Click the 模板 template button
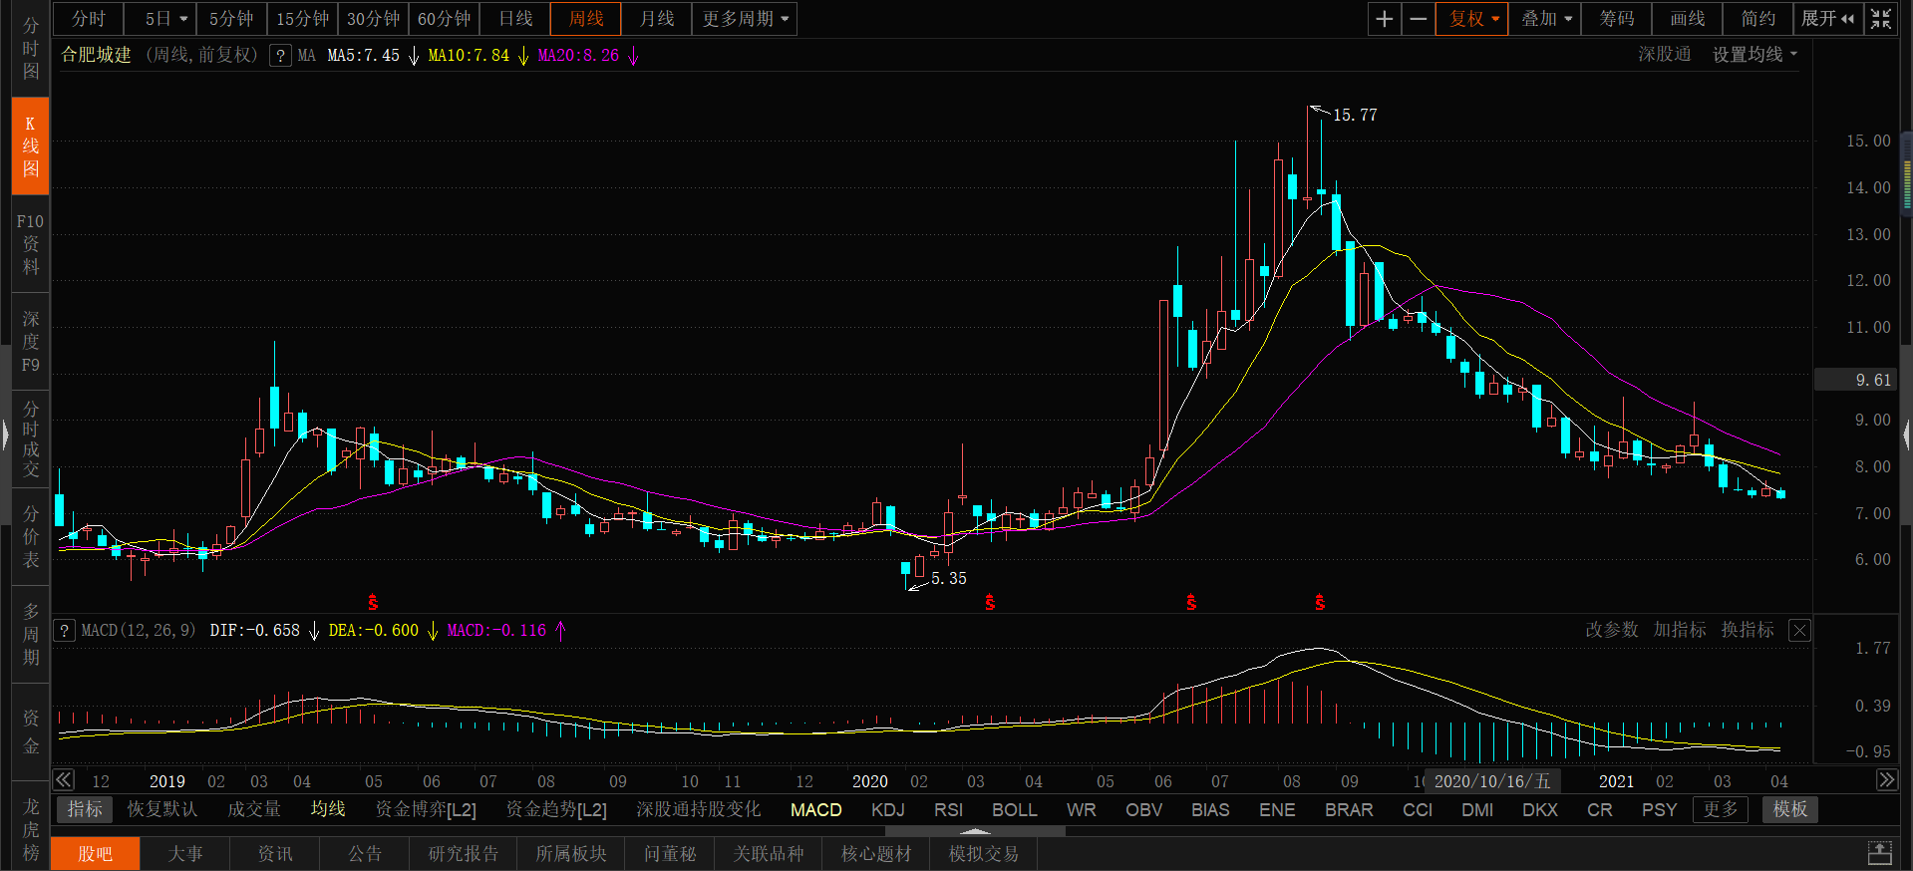This screenshot has height=871, width=1913. [1790, 809]
